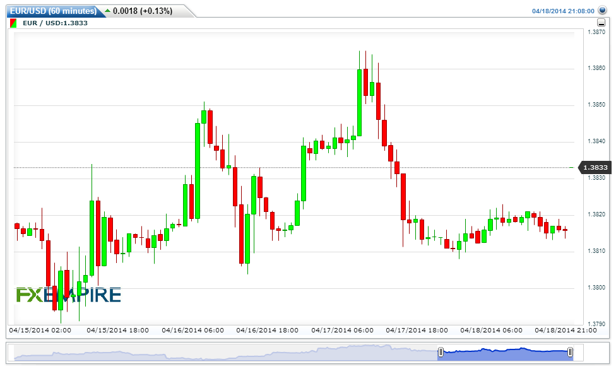Click the 1.3860 price axis label

pos(596,68)
